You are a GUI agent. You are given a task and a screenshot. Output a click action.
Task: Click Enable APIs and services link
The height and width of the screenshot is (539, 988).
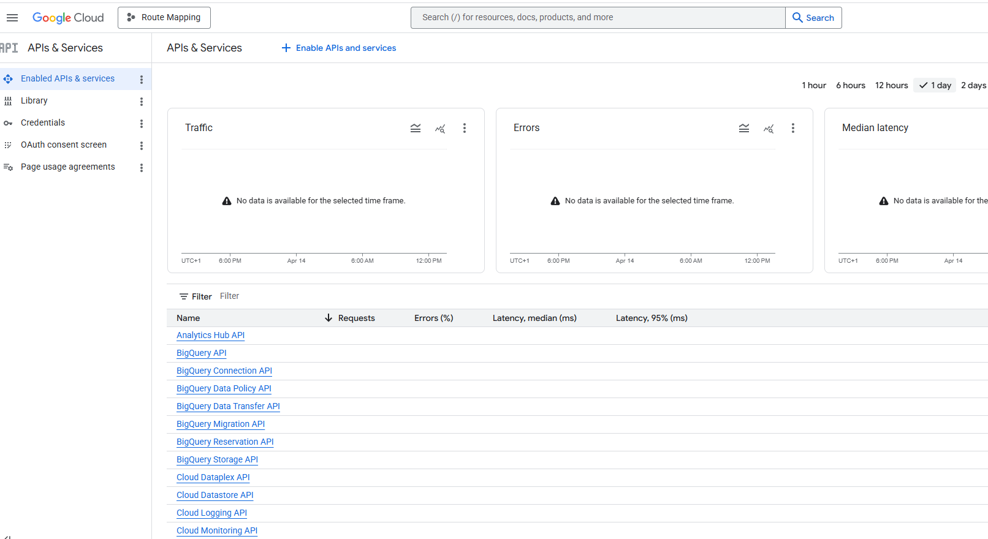click(x=339, y=48)
